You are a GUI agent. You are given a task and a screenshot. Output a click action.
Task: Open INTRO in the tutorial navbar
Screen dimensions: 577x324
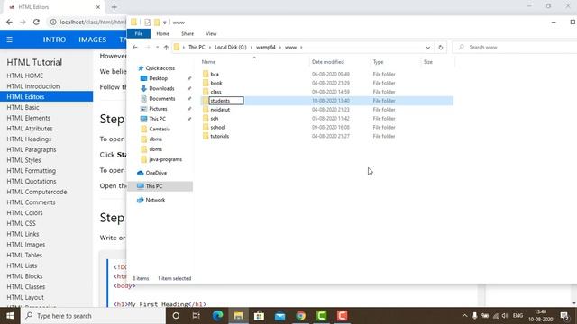click(x=54, y=40)
